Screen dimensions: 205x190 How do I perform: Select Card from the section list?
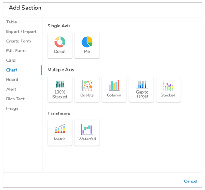point(11,60)
